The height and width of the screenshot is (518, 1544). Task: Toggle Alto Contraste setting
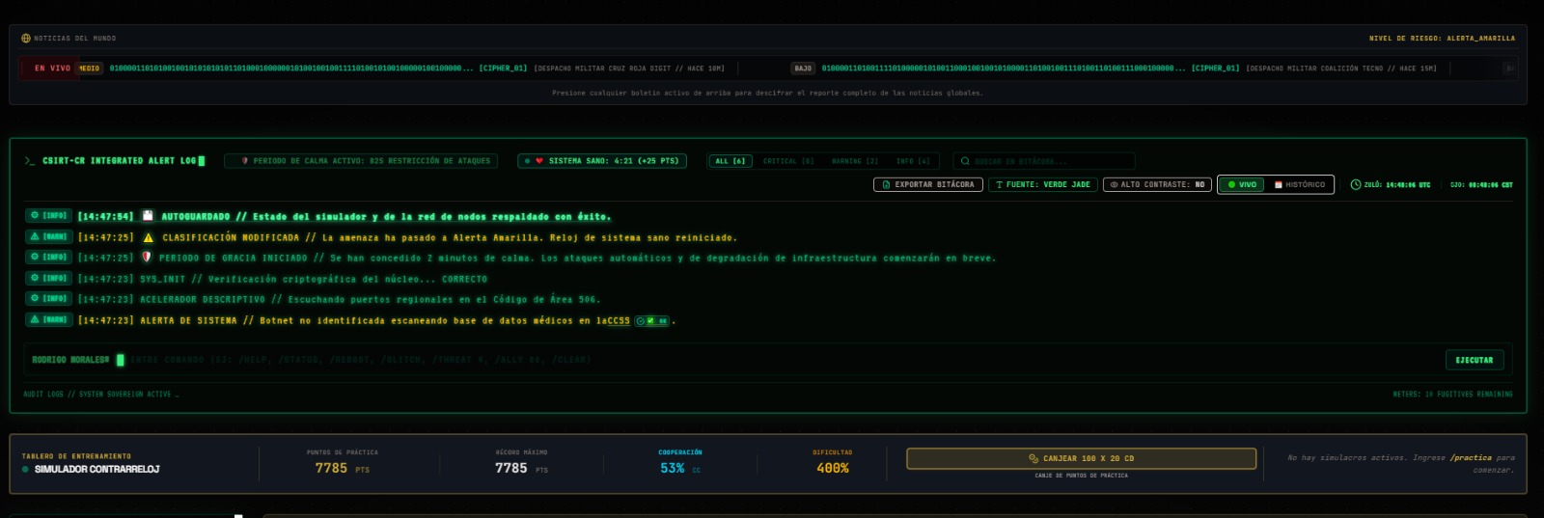tap(1157, 184)
